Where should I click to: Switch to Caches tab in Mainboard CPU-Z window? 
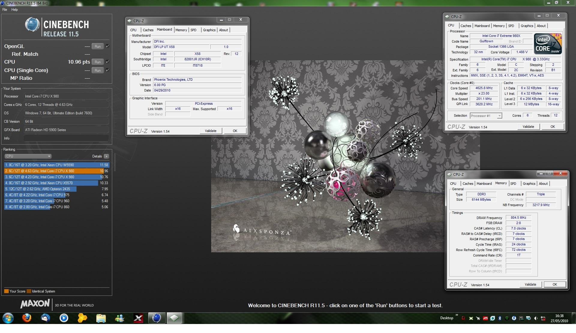tap(148, 30)
